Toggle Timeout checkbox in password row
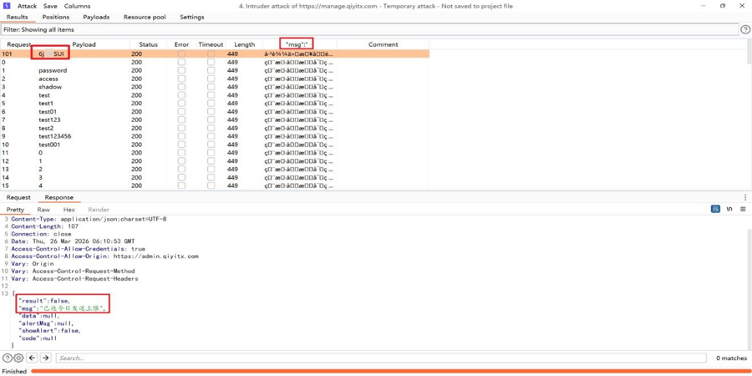Image resolution: width=752 pixels, height=376 pixels. pyautogui.click(x=211, y=70)
